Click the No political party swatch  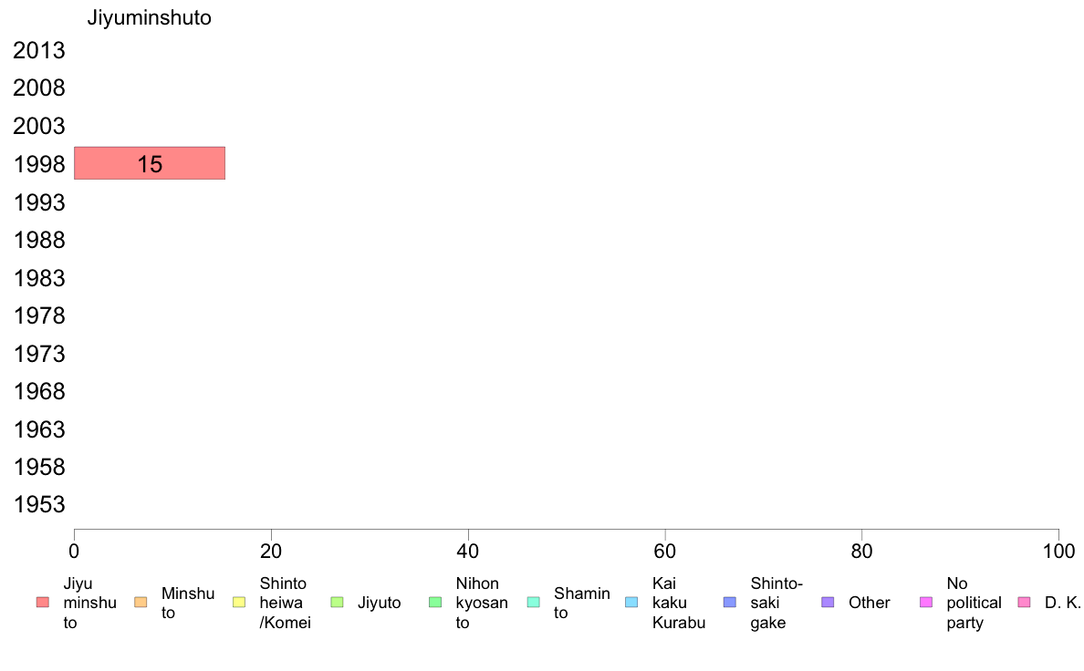click(926, 603)
